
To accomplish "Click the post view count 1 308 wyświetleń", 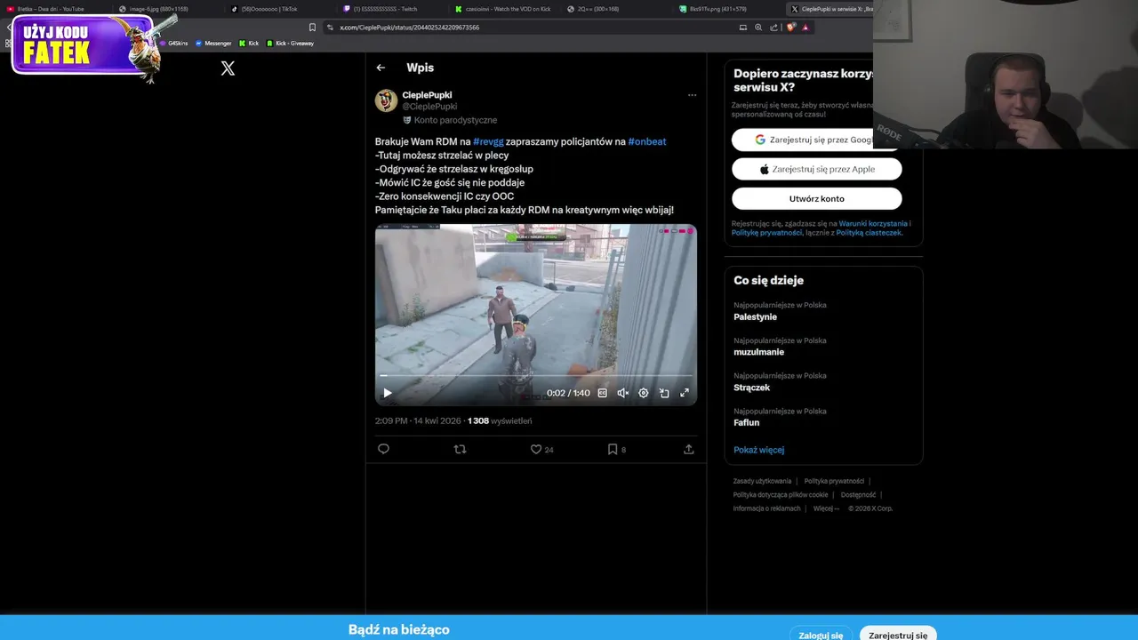I will 500,421.
